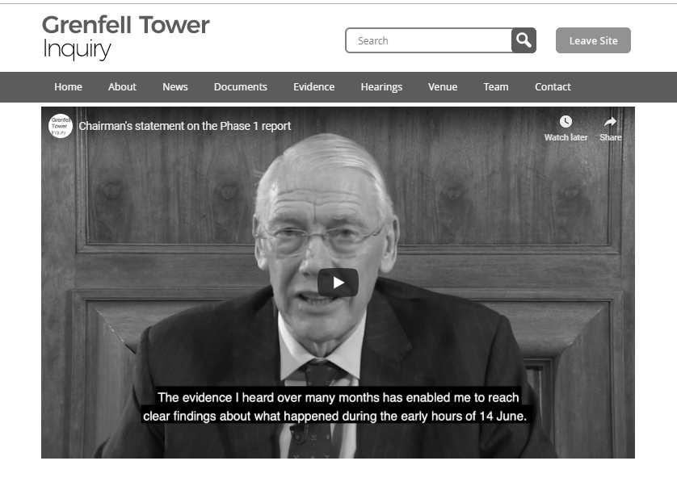Select Documents in the navigation bar
The image size is (677, 486).
241,86
